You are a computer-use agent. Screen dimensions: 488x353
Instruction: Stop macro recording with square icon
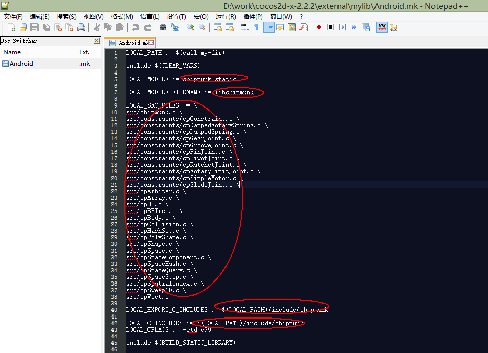click(330, 27)
